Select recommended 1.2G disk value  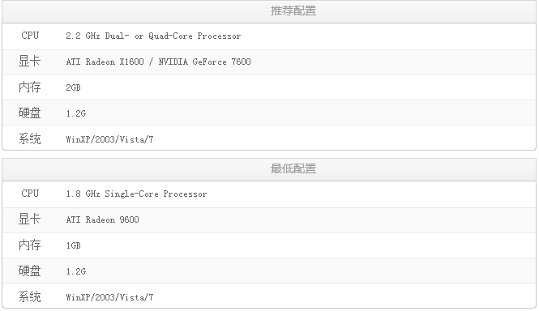[76, 113]
